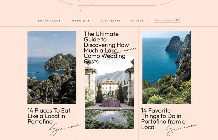Go to the Editorials section
The height and width of the screenshot is (140, 218).
tap(110, 20)
